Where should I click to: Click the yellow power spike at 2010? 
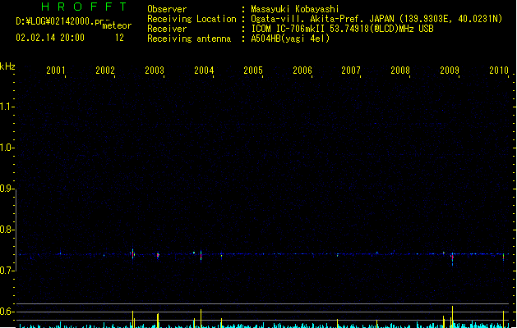(x=504, y=319)
